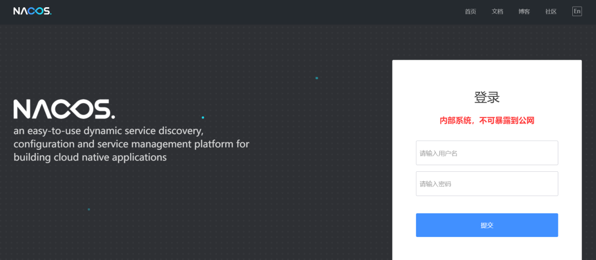Image resolution: width=596 pixels, height=260 pixels.
Task: Click the NACOS logo in the header
Action: pos(33,12)
